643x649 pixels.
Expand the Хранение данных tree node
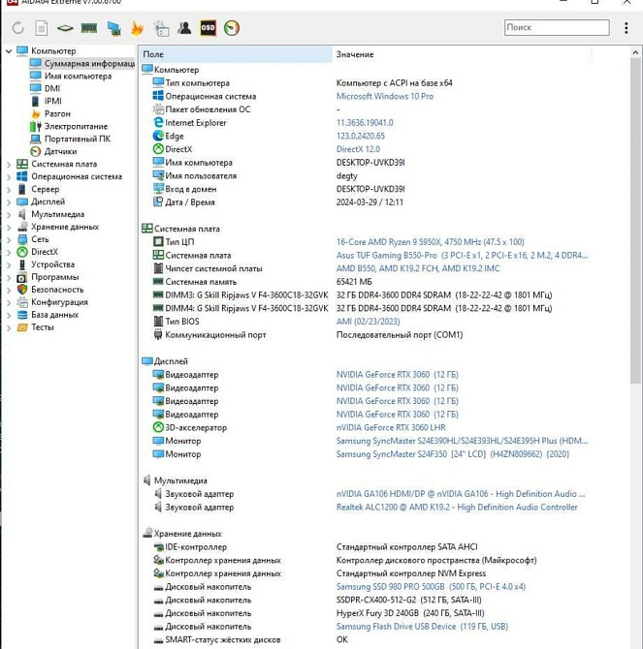tap(9, 228)
